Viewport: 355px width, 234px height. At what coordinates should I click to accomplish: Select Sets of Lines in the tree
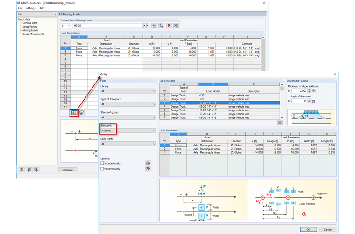click(x=29, y=27)
